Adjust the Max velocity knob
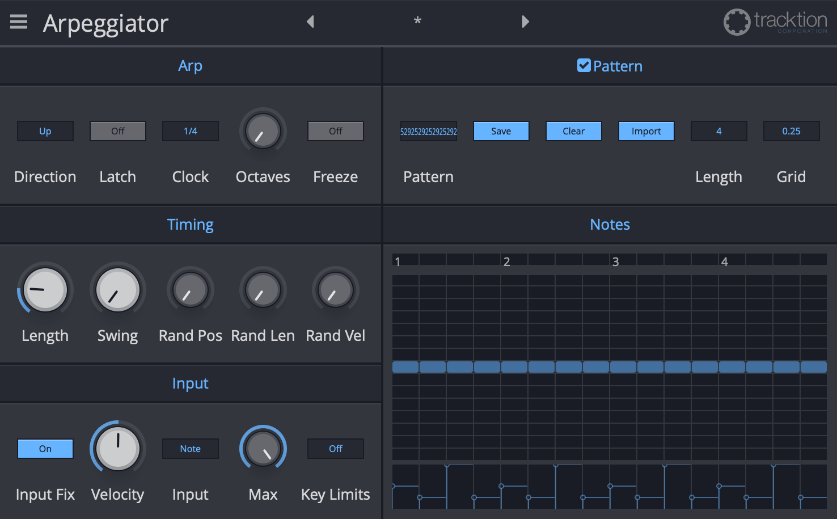 263,448
